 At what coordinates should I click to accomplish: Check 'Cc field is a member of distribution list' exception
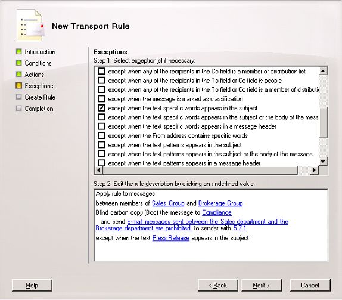101,71
